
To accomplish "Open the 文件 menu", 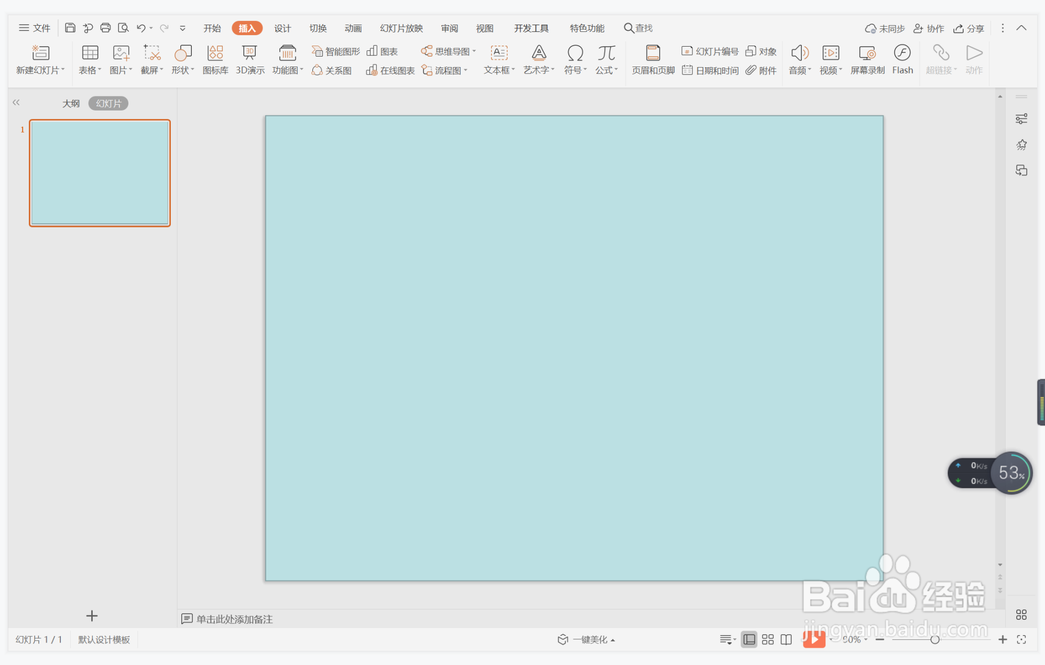I will click(x=35, y=28).
